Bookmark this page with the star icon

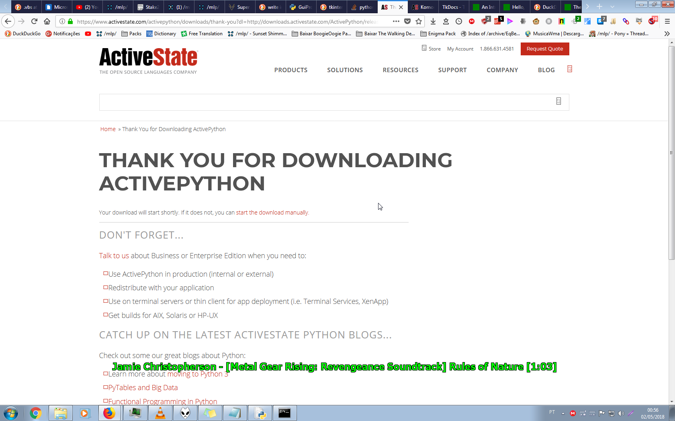(419, 21)
